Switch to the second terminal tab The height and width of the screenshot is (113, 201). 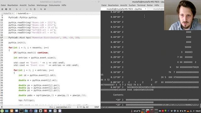(158, 9)
